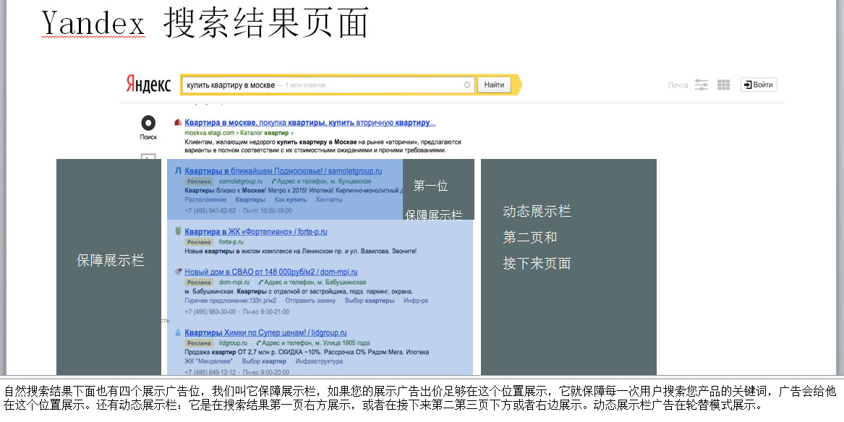
Task: Click the Реклама label beside lidgroup.ru
Action: [199, 343]
